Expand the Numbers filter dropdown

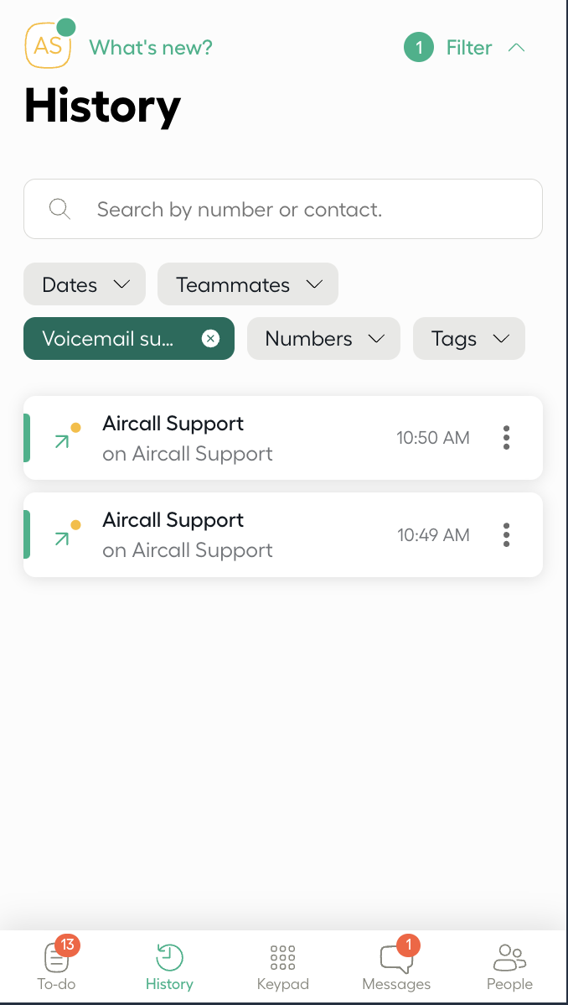pyautogui.click(x=323, y=339)
